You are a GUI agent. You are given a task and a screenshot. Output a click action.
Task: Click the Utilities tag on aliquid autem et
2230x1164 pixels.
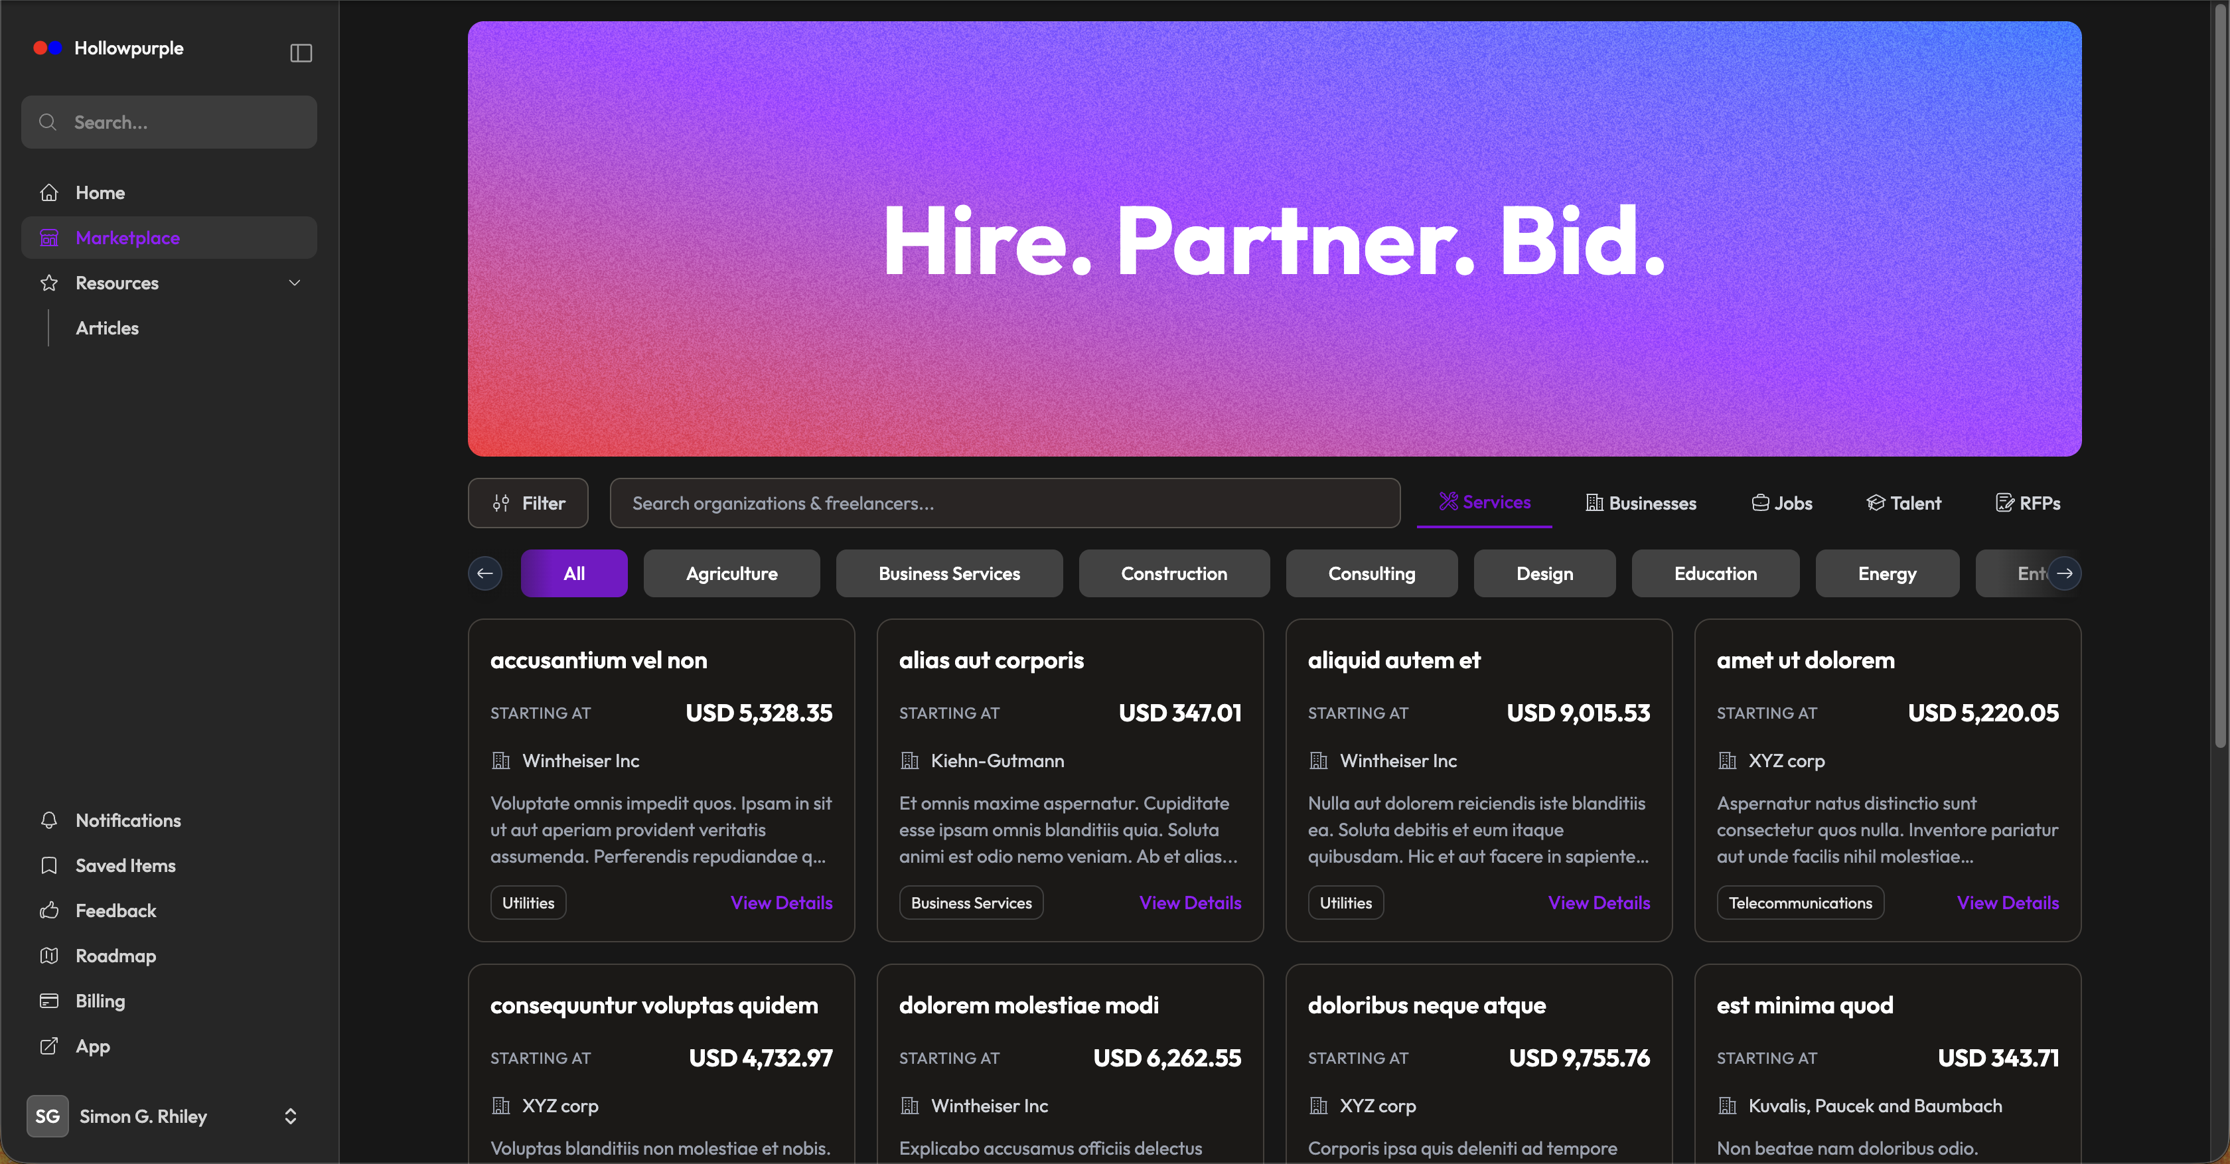point(1345,903)
